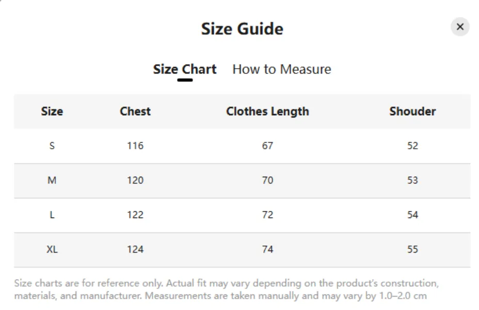
Task: Click the Clothes Length column header
Action: click(x=267, y=112)
